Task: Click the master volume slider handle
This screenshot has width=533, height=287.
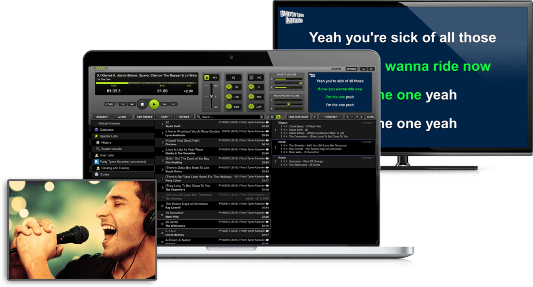Action: click(x=301, y=83)
